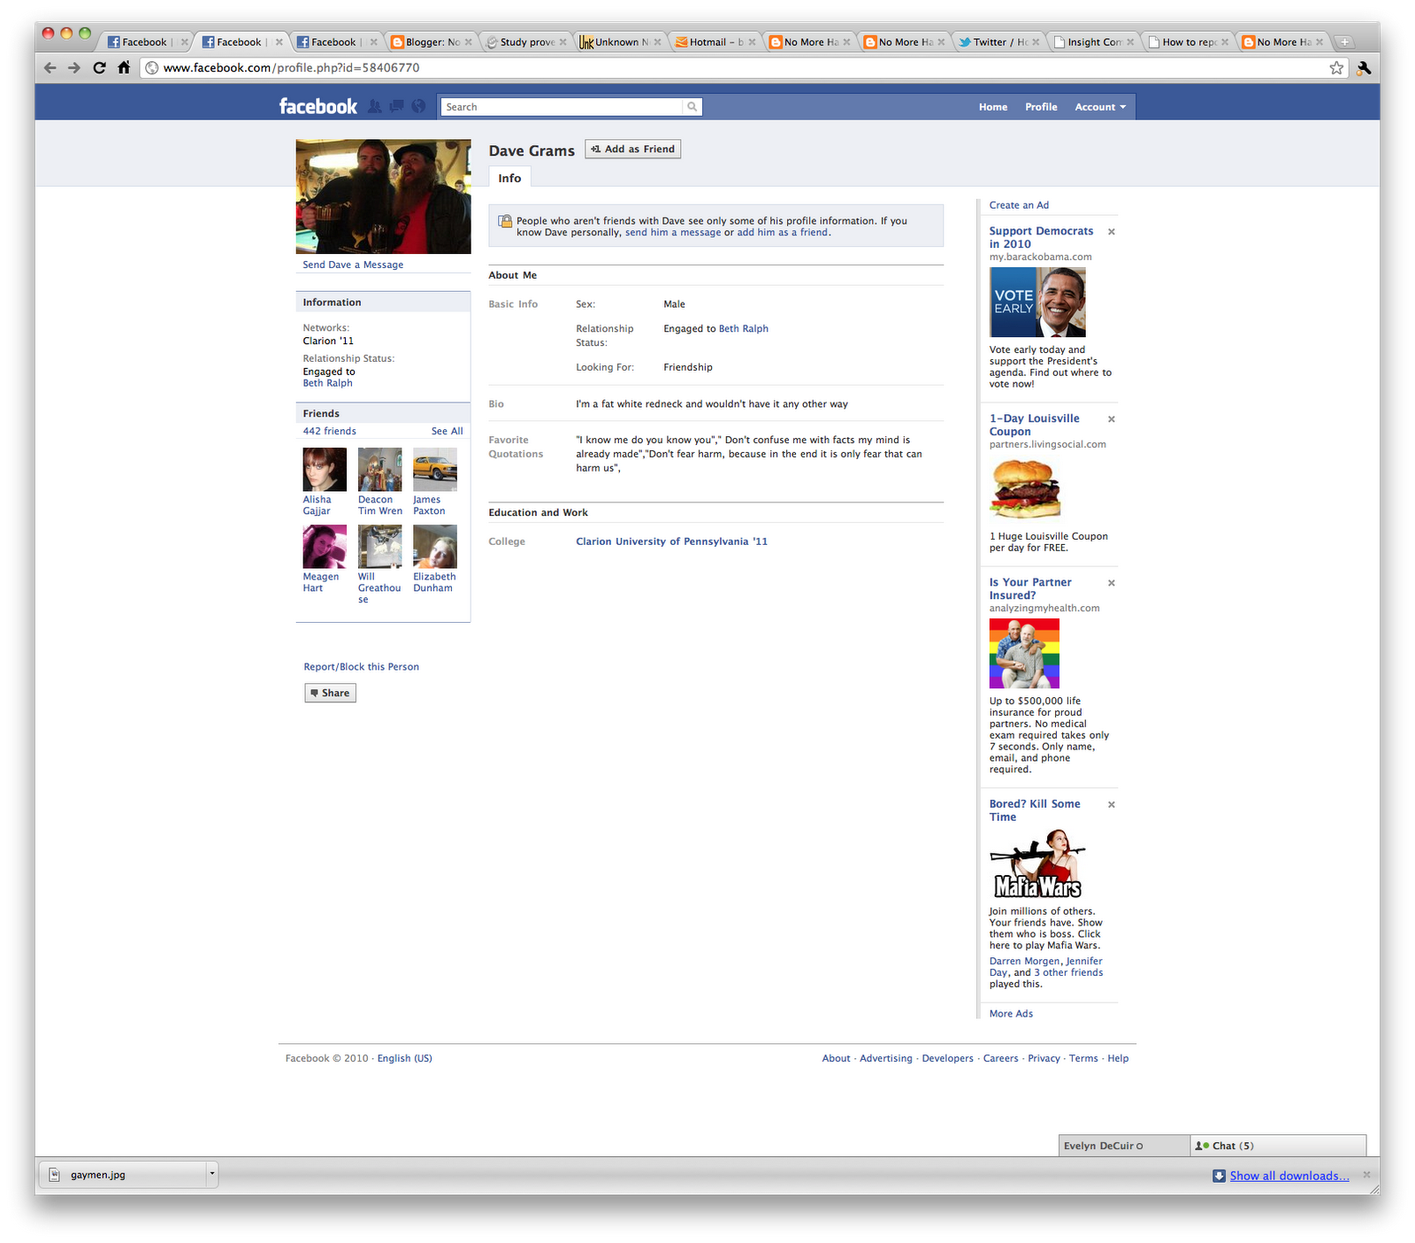Viewport: 1415px width, 1243px height.
Task: Close the Blogger tab
Action: 469,42
